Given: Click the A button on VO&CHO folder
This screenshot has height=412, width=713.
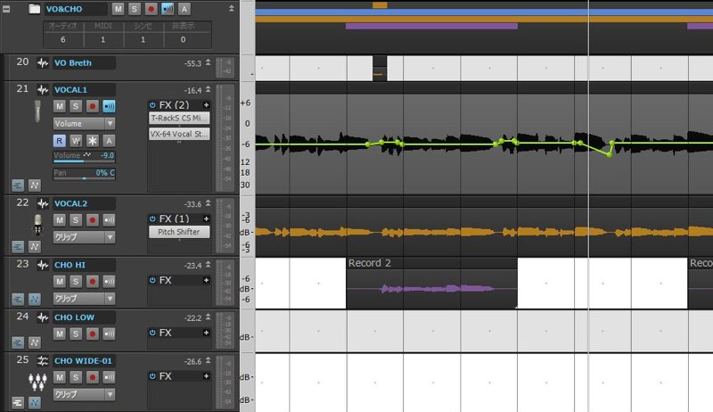Looking at the screenshot, I should tap(184, 9).
